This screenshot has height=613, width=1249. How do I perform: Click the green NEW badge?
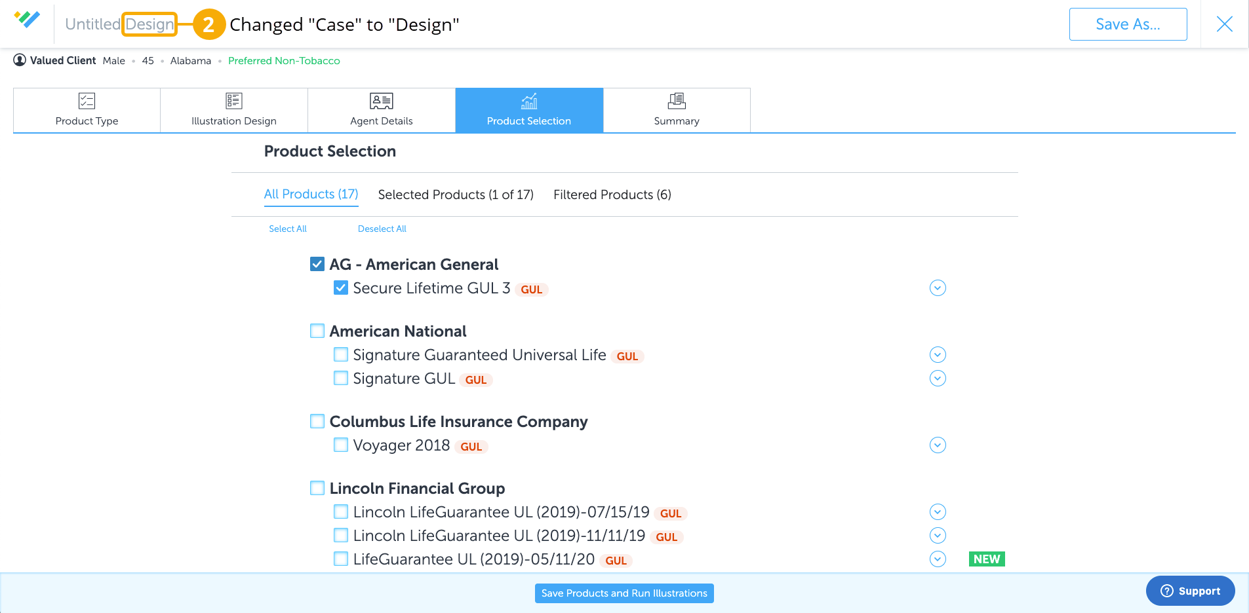click(987, 559)
